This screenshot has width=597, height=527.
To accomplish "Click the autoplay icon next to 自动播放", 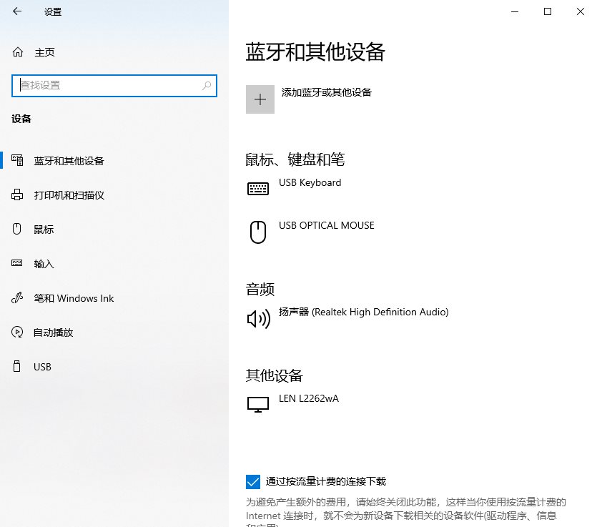I will coord(17,332).
